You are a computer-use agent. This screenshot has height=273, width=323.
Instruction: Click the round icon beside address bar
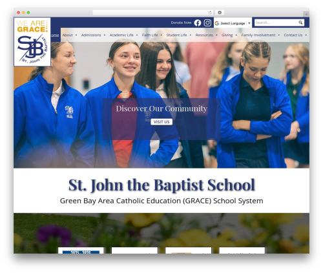pos(220,13)
